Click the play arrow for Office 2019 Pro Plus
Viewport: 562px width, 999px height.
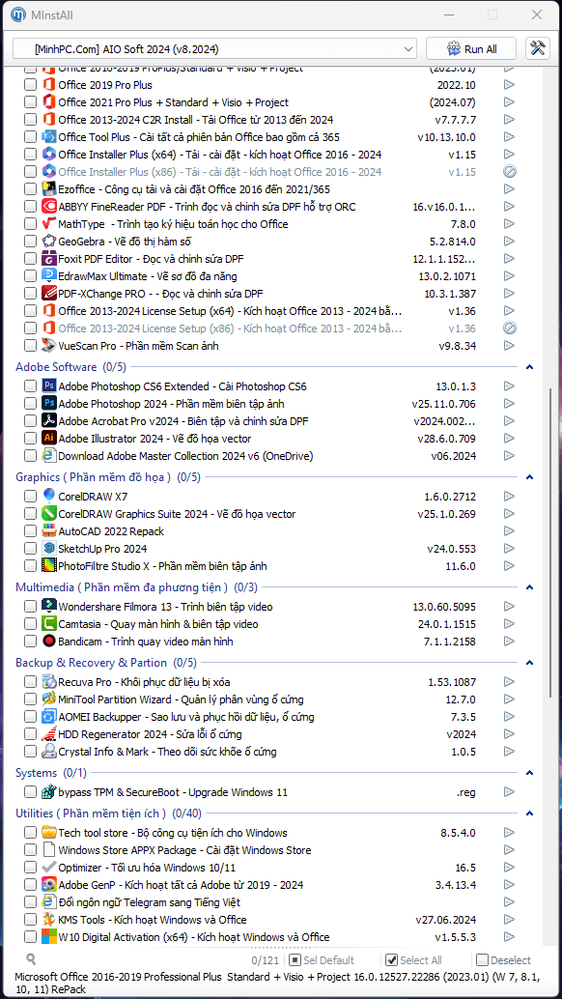click(509, 85)
